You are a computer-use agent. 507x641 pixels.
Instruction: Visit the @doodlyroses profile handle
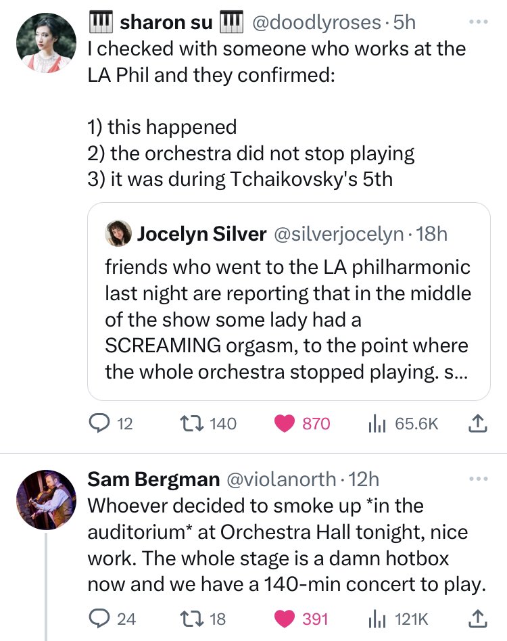(x=317, y=22)
